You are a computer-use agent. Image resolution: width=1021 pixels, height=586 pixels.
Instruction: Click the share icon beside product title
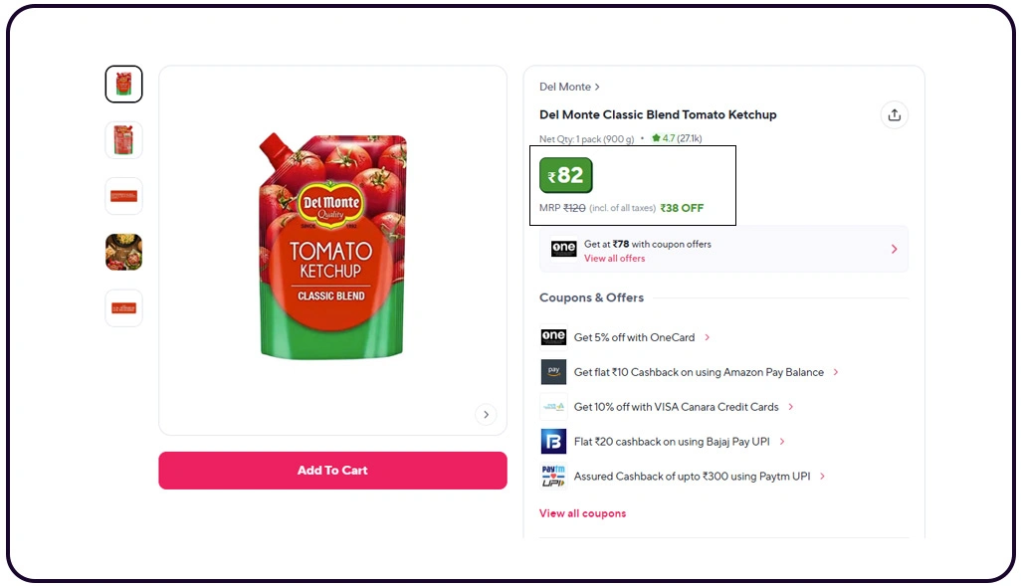tap(894, 115)
